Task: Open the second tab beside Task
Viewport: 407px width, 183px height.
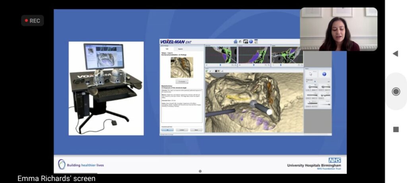Action: point(180,48)
